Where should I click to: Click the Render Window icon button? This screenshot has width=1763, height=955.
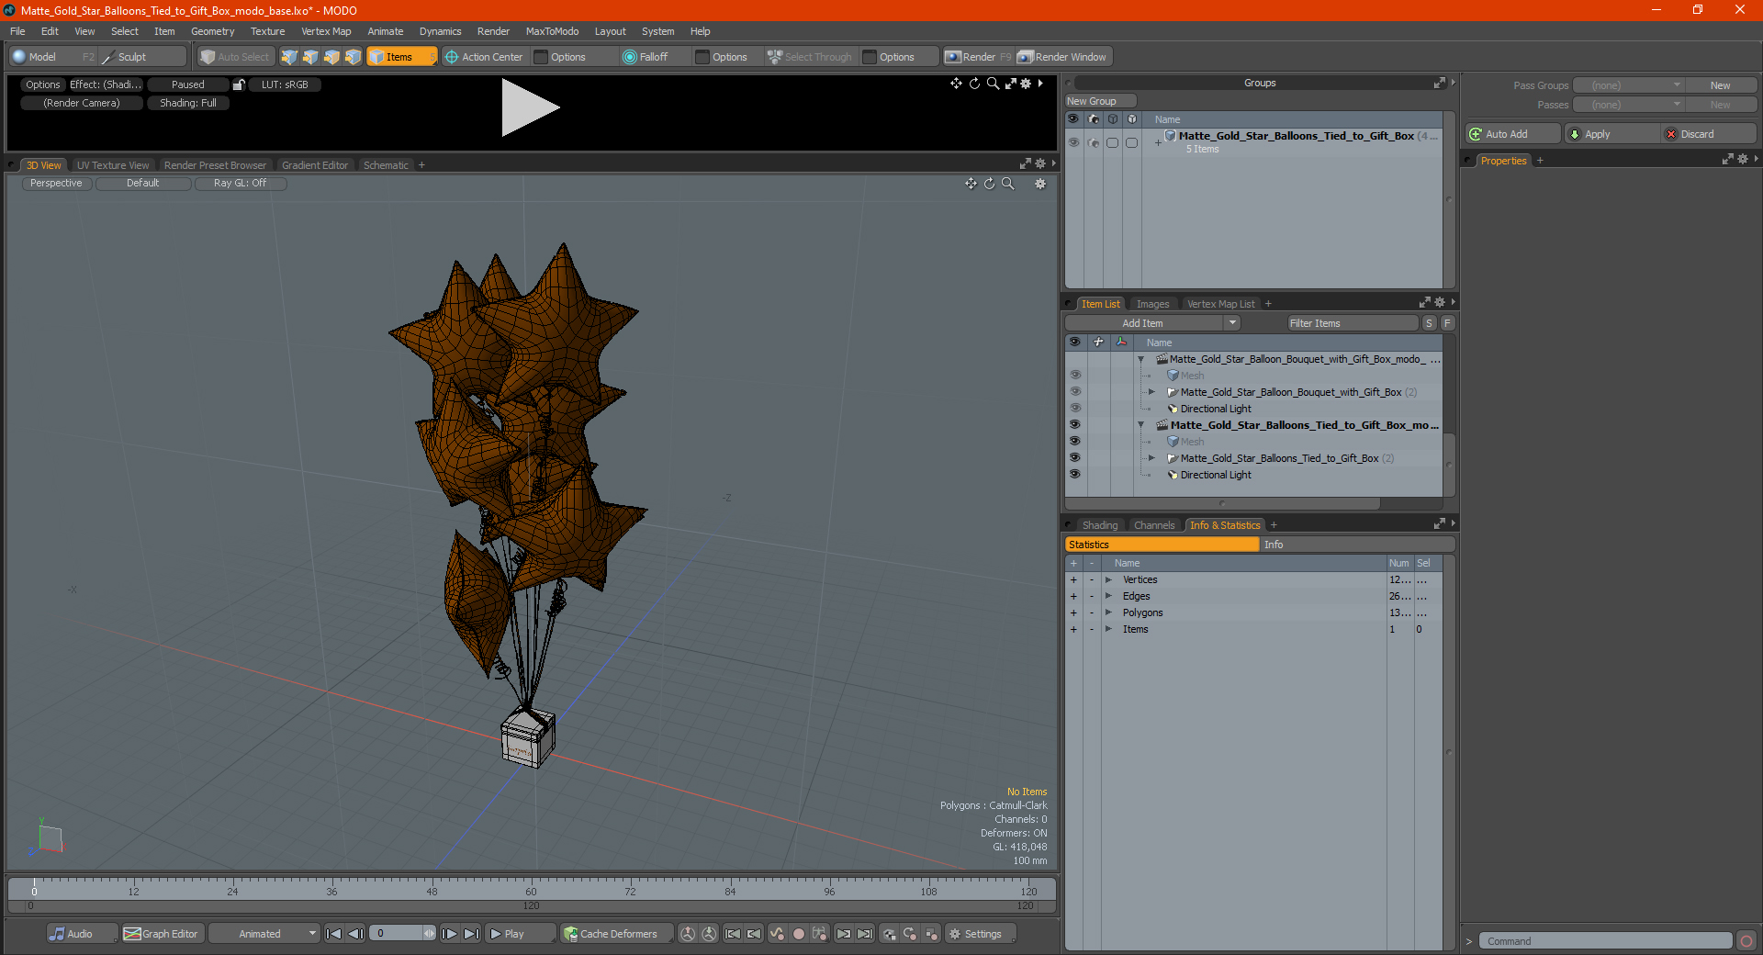point(1063,57)
